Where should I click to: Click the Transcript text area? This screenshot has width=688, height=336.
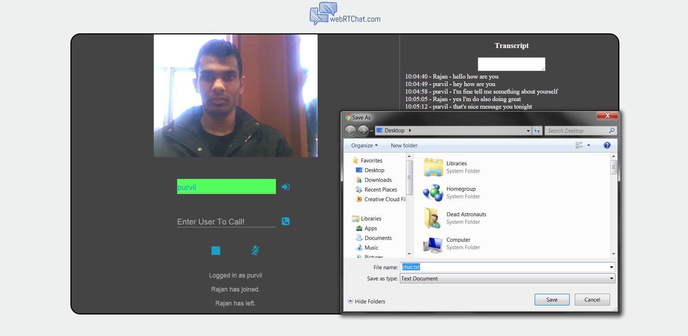511,64
